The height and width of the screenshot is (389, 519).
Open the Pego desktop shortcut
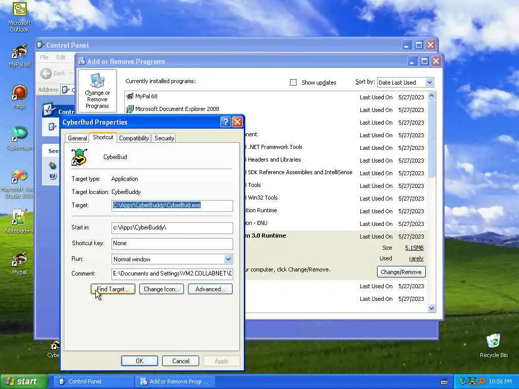coord(19,97)
